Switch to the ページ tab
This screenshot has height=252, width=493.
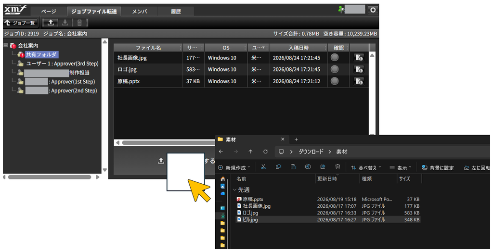tap(49, 12)
